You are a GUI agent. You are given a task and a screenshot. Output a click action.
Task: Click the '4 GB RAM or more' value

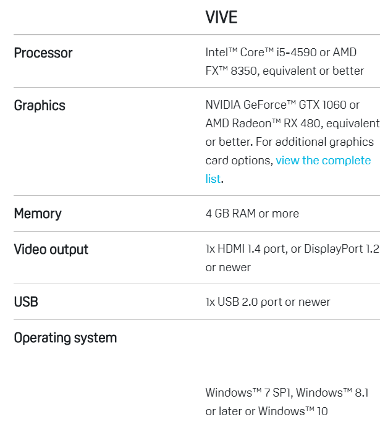pos(252,214)
